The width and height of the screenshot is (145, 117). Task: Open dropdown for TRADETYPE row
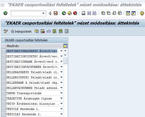[61, 98]
